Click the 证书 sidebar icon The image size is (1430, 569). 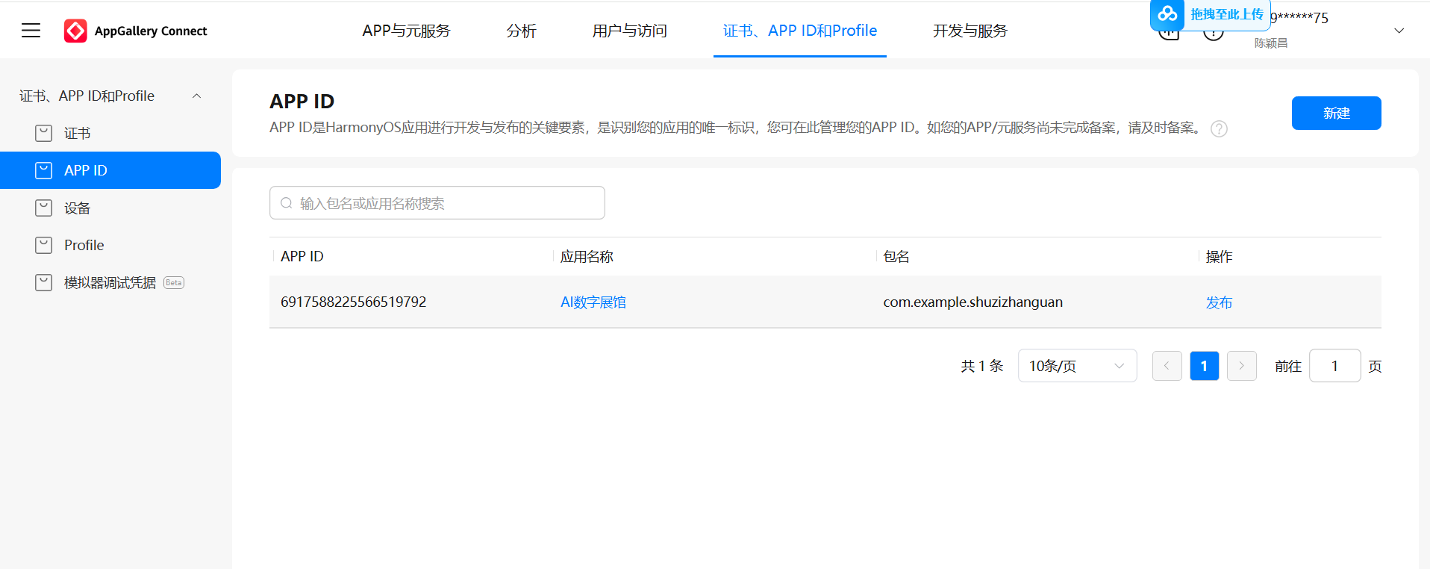click(x=44, y=133)
